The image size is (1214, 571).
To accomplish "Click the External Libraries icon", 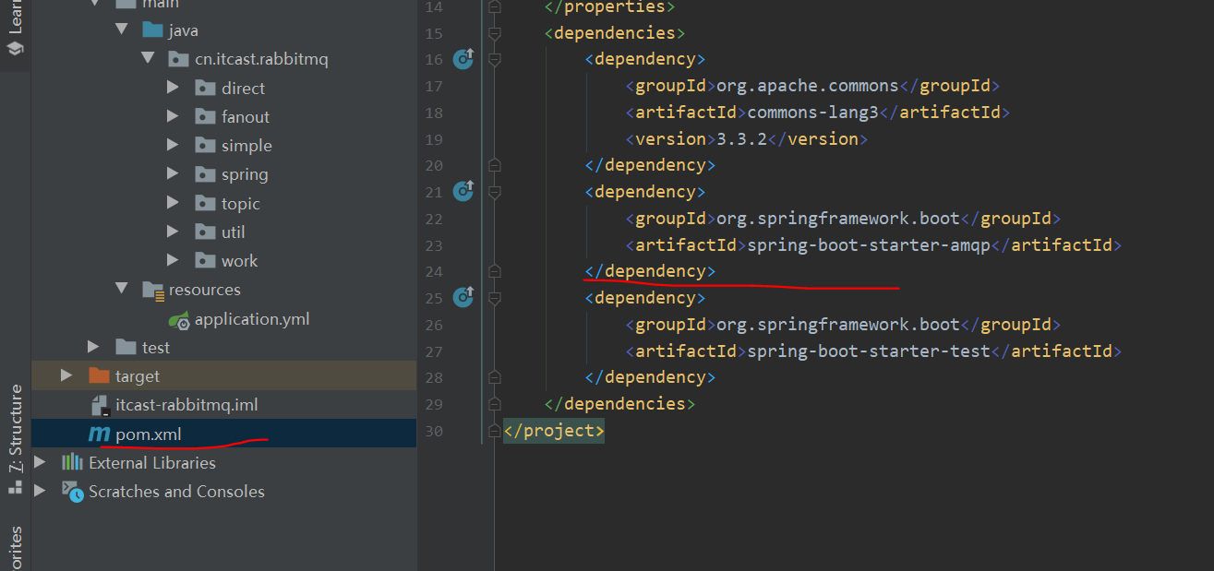I will pos(72,462).
